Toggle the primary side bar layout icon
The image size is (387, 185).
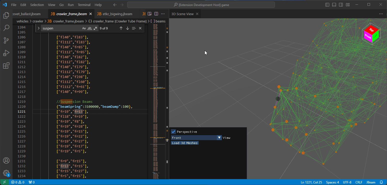(328, 5)
